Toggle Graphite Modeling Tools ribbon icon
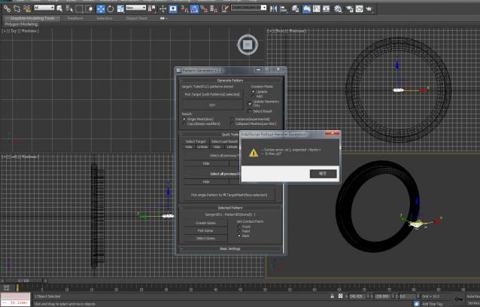480x307 pixels. 306,9
